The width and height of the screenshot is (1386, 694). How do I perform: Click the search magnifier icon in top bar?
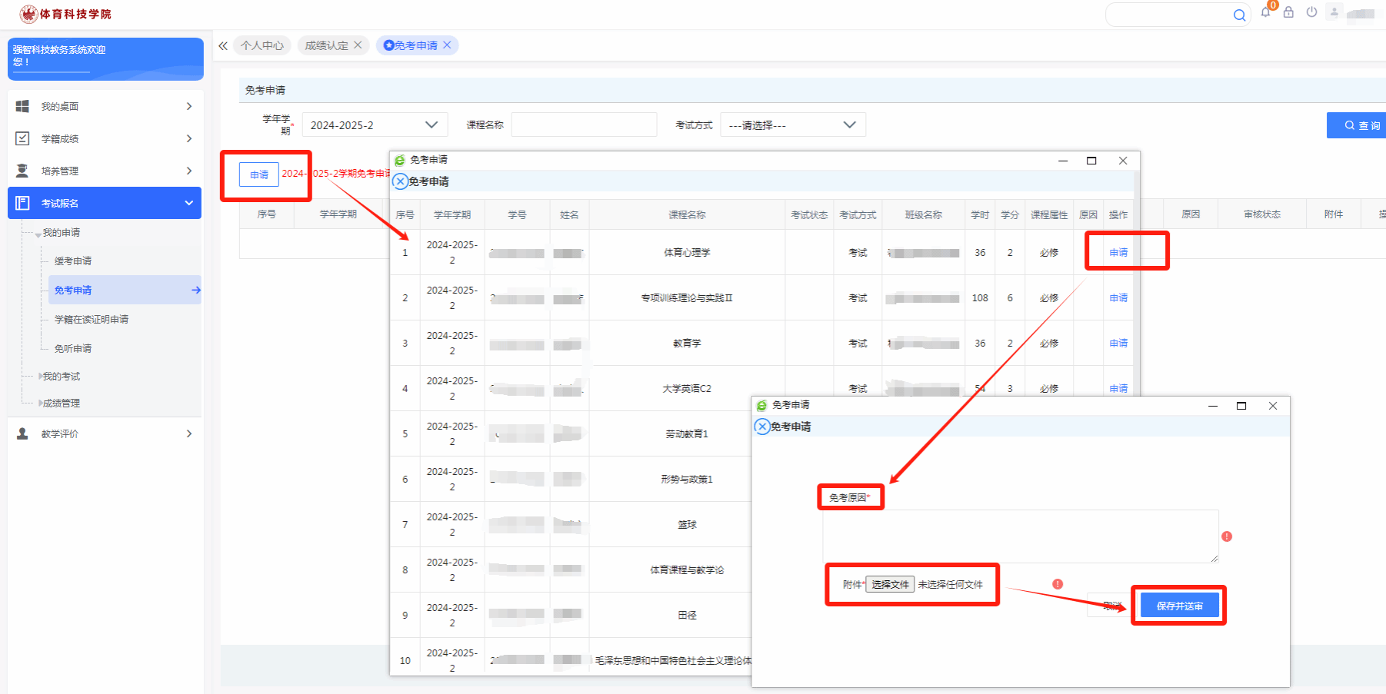point(1238,15)
